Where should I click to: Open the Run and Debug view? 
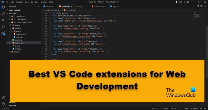(3, 27)
